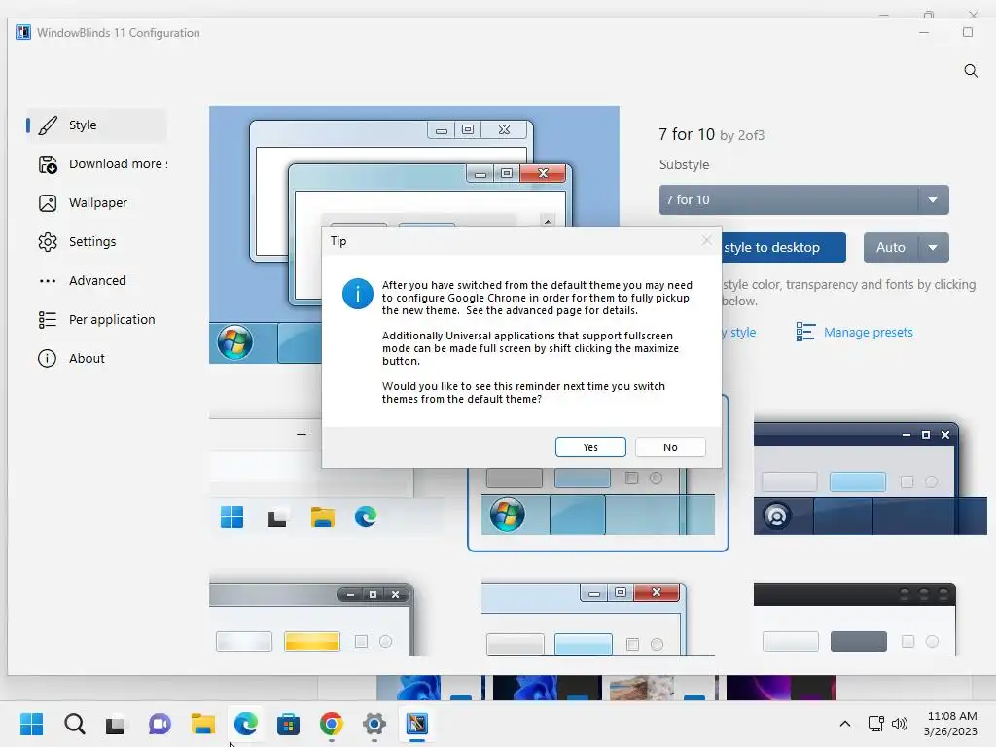Open the Advanced section

(x=96, y=281)
